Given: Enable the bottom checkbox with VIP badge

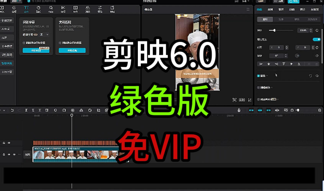Looking at the screenshot, I should point(258,100).
